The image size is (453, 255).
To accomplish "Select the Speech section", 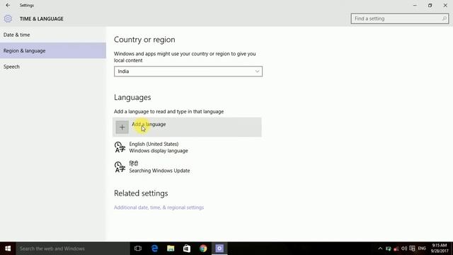I will tap(53, 67).
